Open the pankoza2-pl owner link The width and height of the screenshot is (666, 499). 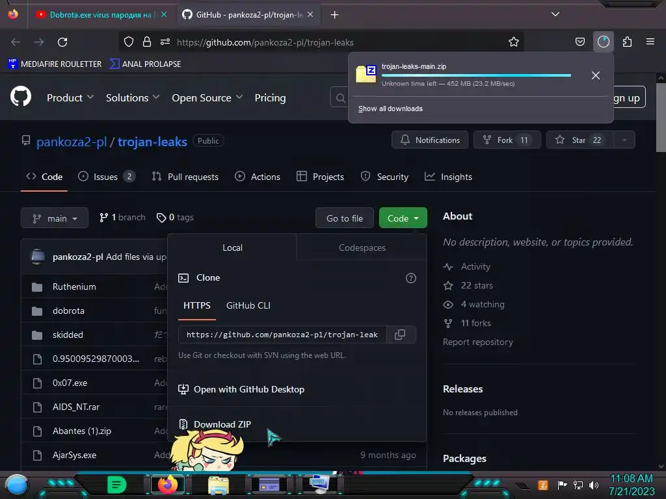[x=72, y=142]
